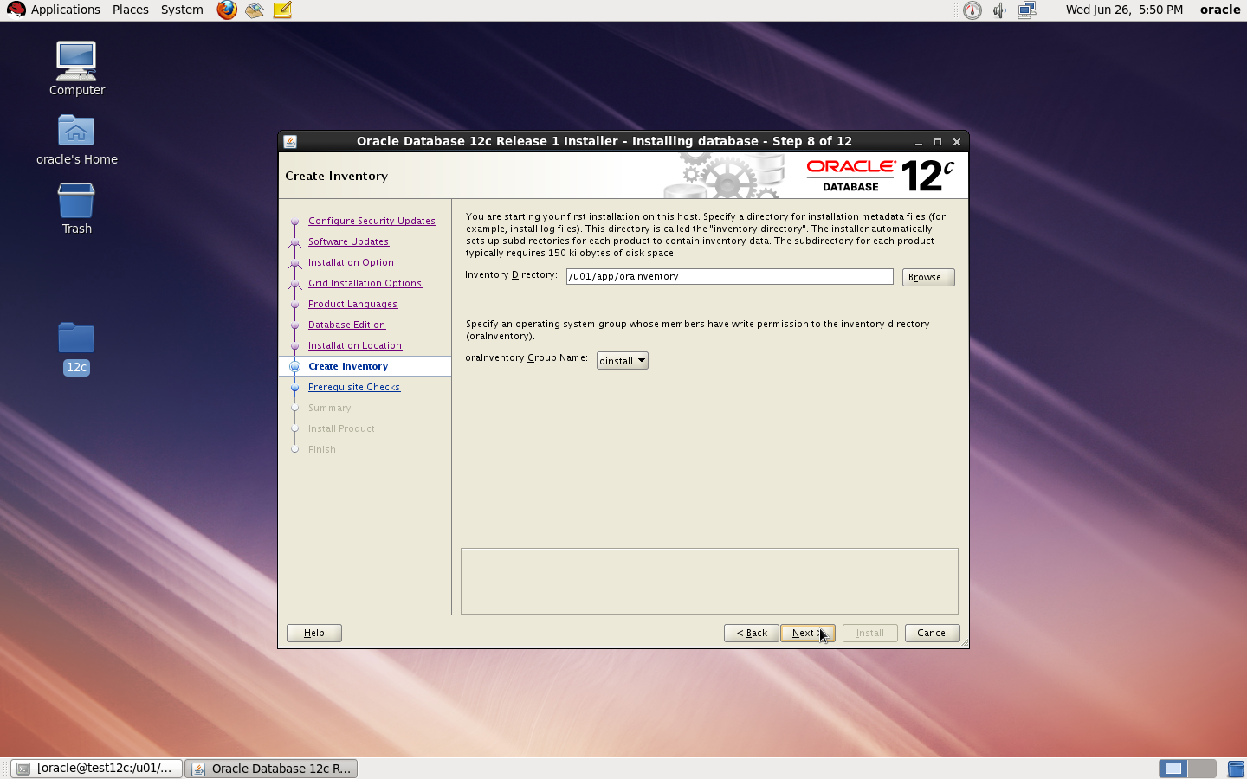Open the 12c folder on desktop
Screen dimensions: 1247x779
click(76, 348)
